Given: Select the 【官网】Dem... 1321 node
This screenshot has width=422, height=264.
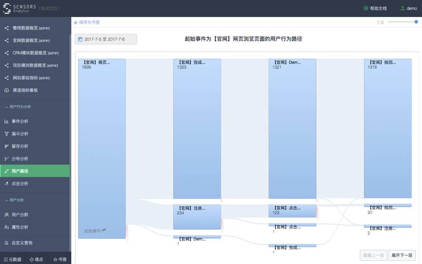Looking at the screenshot, I should [292, 129].
